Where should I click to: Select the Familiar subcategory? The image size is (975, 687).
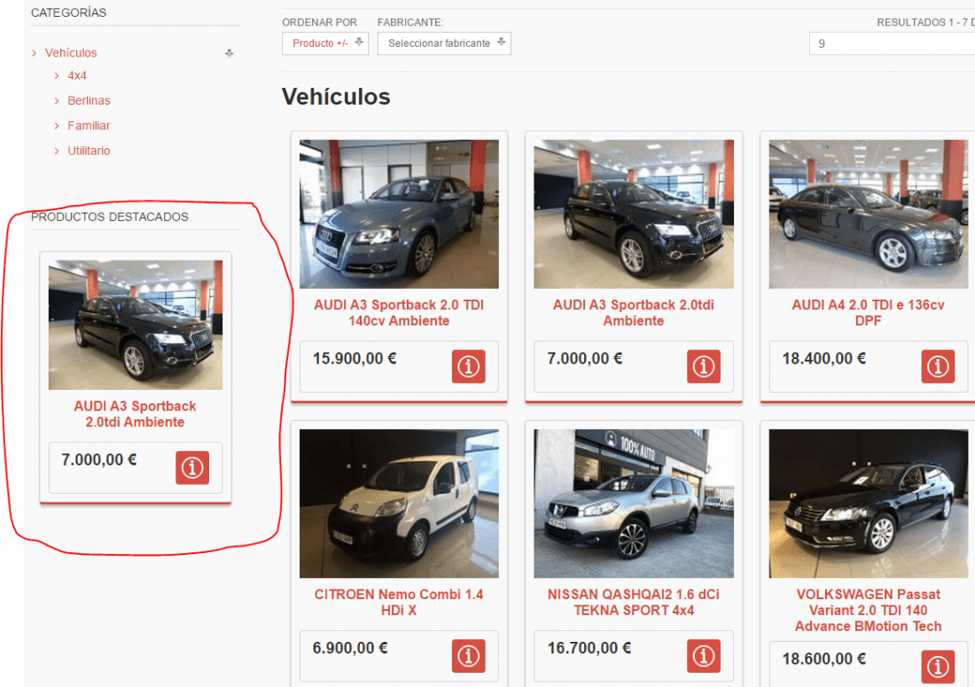(x=89, y=126)
